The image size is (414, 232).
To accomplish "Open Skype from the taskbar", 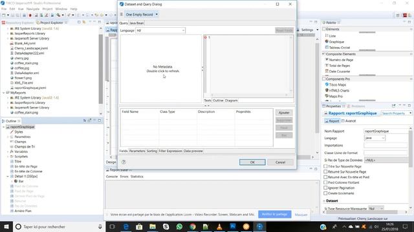I will pyautogui.click(x=166, y=227).
